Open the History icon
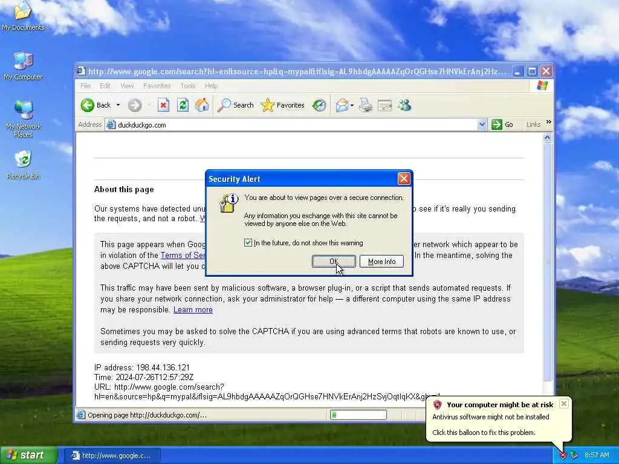 click(319, 105)
